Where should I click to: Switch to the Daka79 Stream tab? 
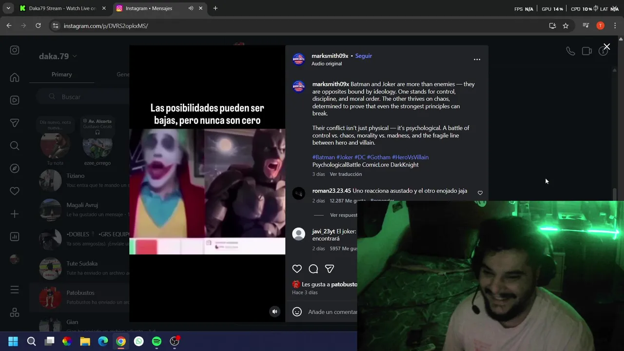point(63,8)
